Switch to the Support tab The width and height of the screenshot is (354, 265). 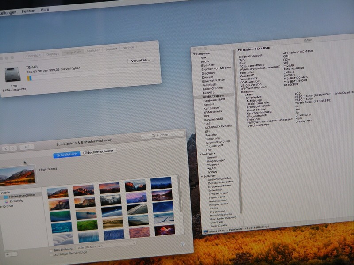pyautogui.click(x=111, y=49)
